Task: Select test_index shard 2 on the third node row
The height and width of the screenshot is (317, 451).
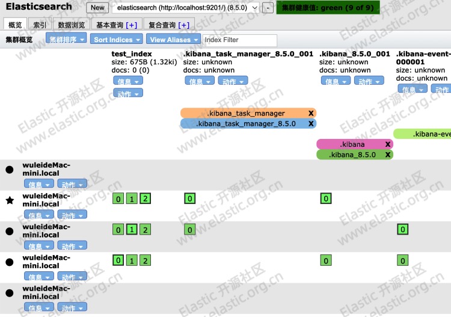Action: pos(146,230)
